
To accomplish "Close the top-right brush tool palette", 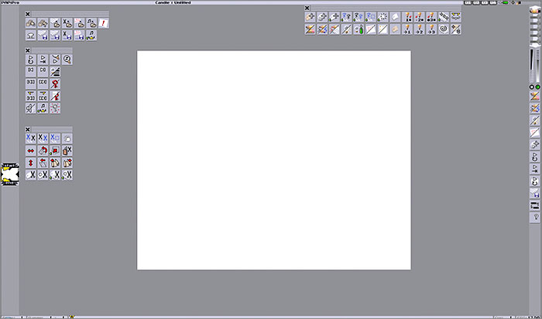I will tap(307, 8).
